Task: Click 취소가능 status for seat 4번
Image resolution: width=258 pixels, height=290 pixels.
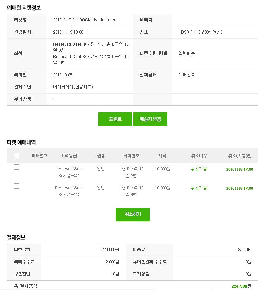Action: (x=199, y=188)
